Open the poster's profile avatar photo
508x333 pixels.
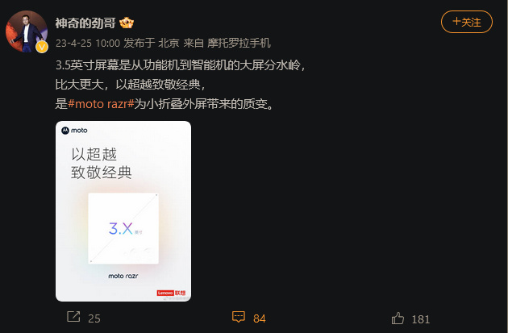click(27, 31)
